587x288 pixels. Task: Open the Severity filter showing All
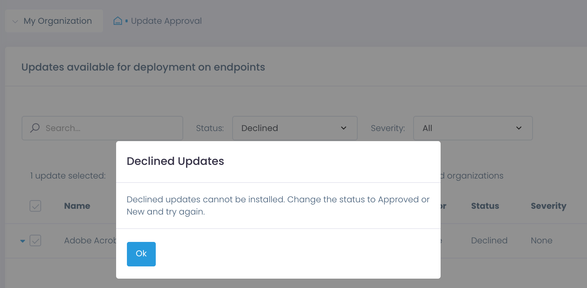tap(473, 128)
